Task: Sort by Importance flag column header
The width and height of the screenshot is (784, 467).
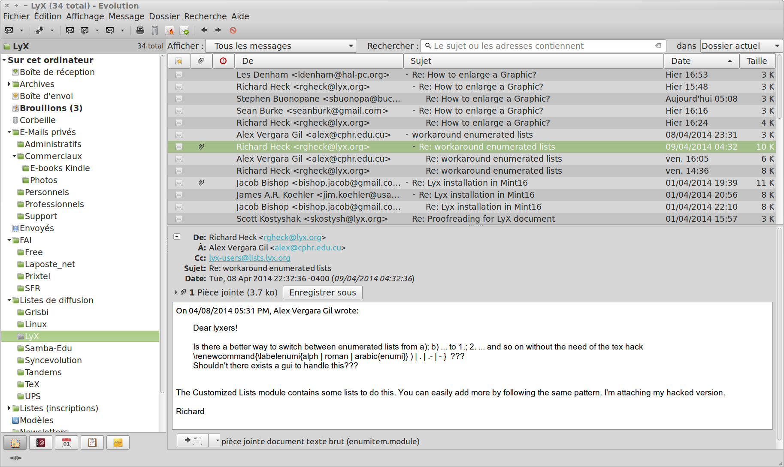Action: [223, 61]
